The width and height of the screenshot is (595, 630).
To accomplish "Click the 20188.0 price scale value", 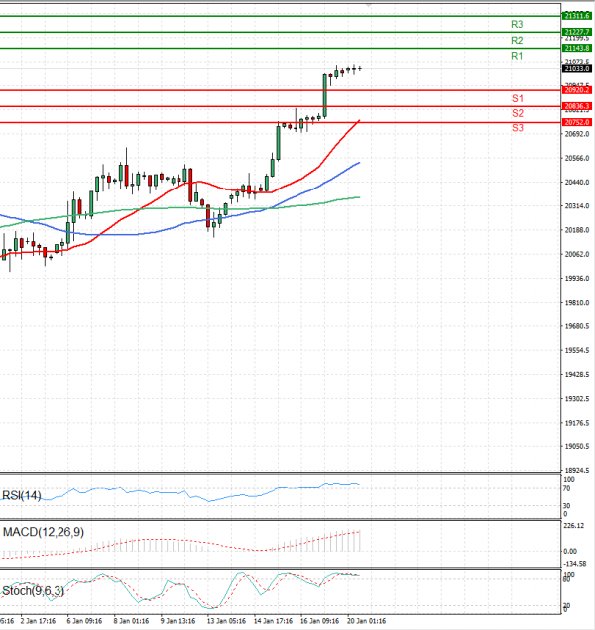I will click(577, 230).
